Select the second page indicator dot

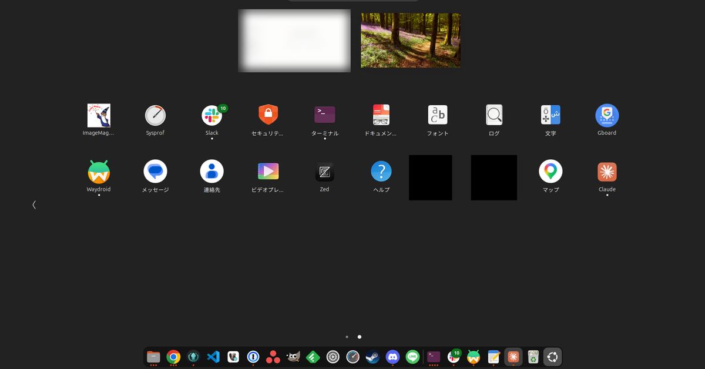pyautogui.click(x=360, y=337)
